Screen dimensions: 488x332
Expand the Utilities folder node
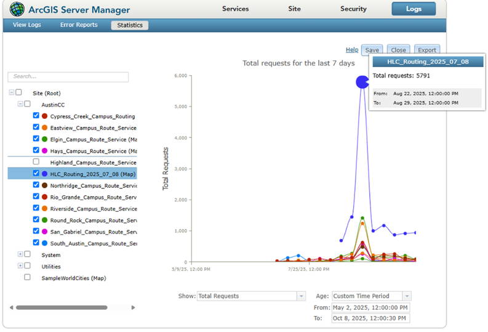point(20,266)
